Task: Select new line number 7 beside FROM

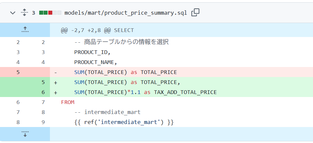Action: pyautogui.click(x=43, y=102)
